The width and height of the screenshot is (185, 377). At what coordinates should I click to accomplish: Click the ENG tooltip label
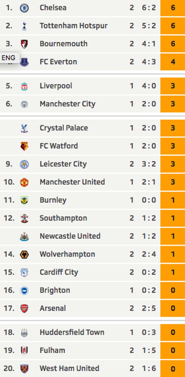click(x=8, y=58)
